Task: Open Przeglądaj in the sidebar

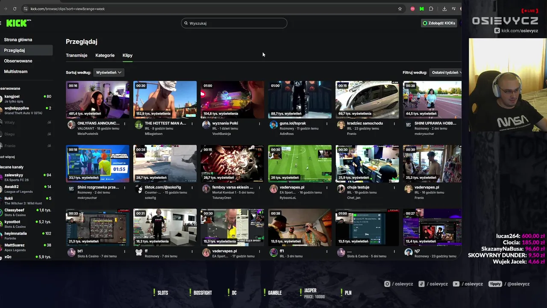Action: (26, 50)
